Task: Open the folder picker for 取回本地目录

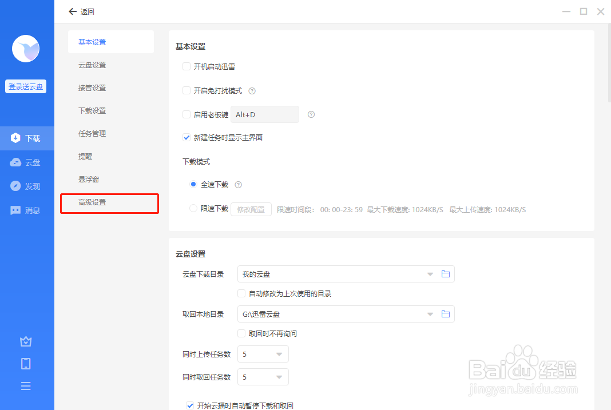Action: 446,313
